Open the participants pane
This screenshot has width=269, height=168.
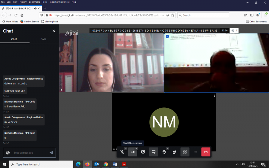click(x=174, y=152)
